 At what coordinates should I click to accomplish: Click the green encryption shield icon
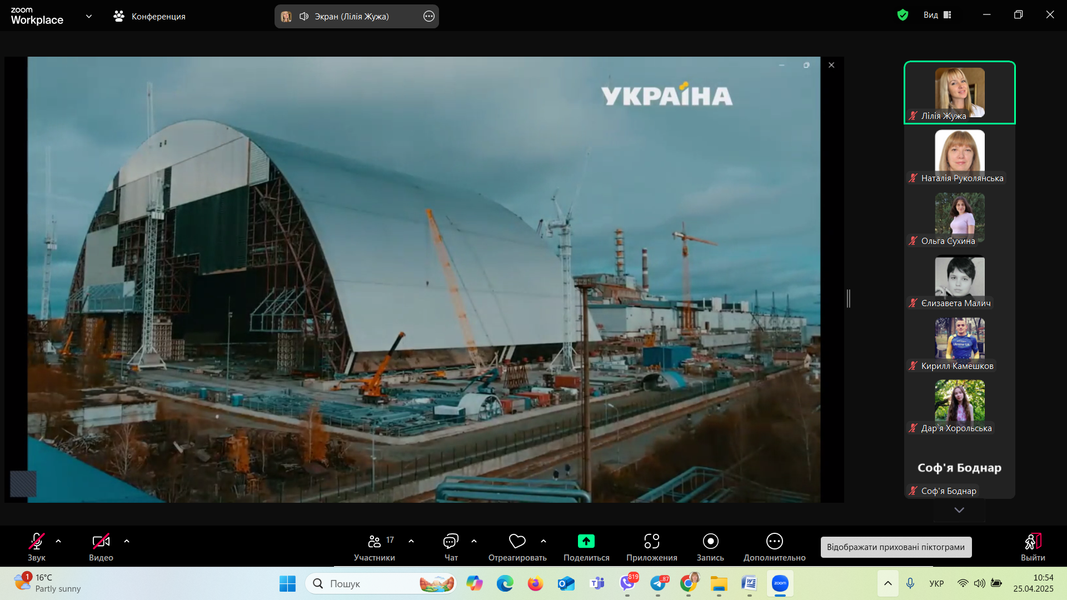click(x=903, y=15)
